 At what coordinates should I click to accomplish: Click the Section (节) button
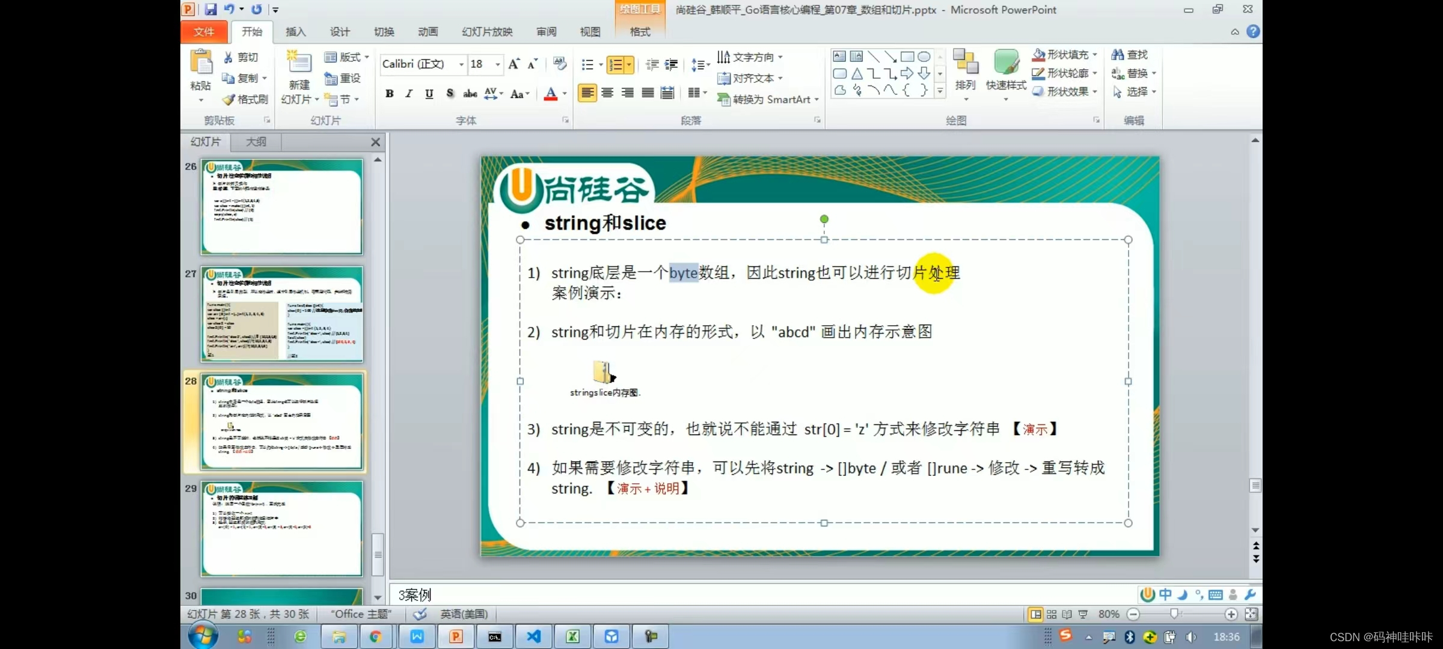pos(341,99)
